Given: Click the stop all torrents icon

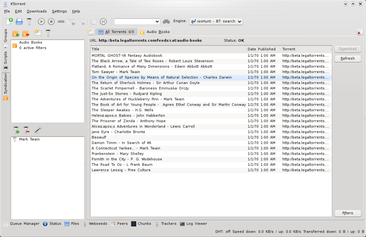Looking at the screenshot, I should tap(81, 21).
